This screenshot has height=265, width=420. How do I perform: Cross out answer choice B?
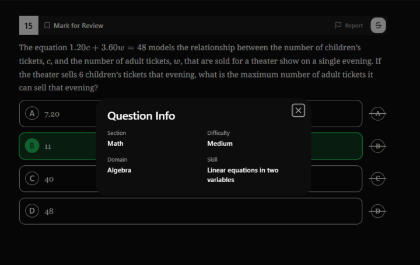[x=377, y=146]
